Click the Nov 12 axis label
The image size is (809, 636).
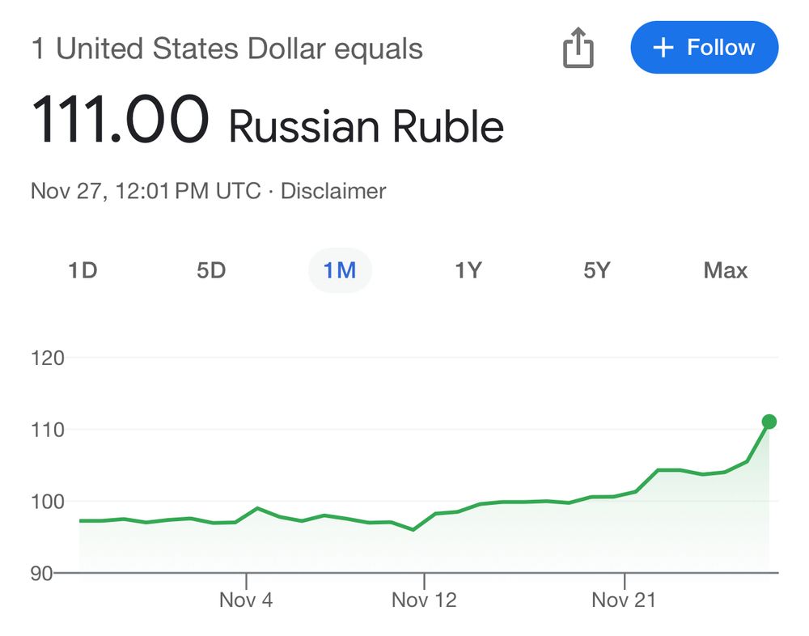coord(424,600)
